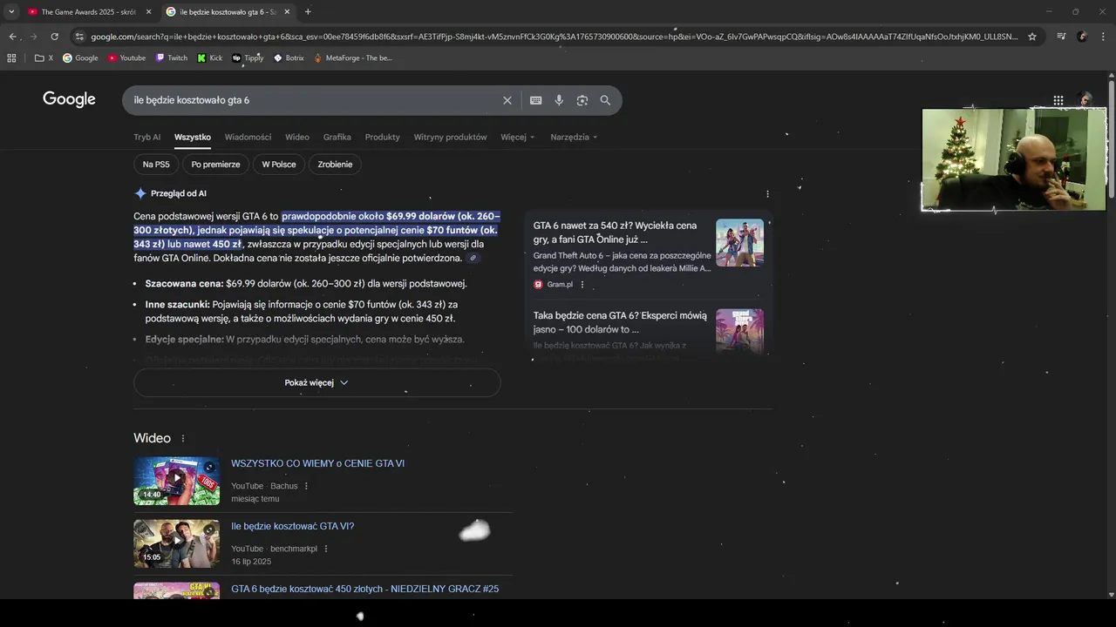The image size is (1116, 627).
Task: Close The Game Awards 2025 tab
Action: (x=148, y=12)
